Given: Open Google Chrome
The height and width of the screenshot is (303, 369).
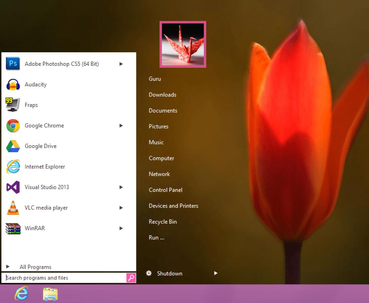Looking at the screenshot, I should [44, 126].
